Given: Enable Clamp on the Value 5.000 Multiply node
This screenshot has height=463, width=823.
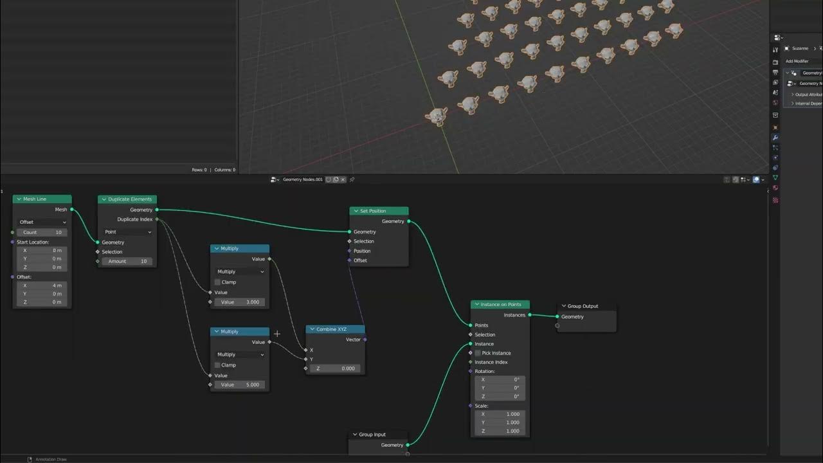Looking at the screenshot, I should click(217, 365).
